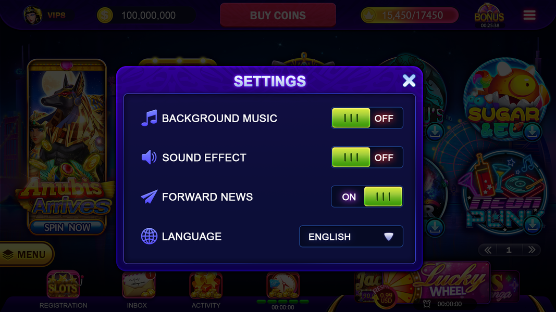Download the Neon Punk game
The image size is (556, 312).
(x=532, y=224)
